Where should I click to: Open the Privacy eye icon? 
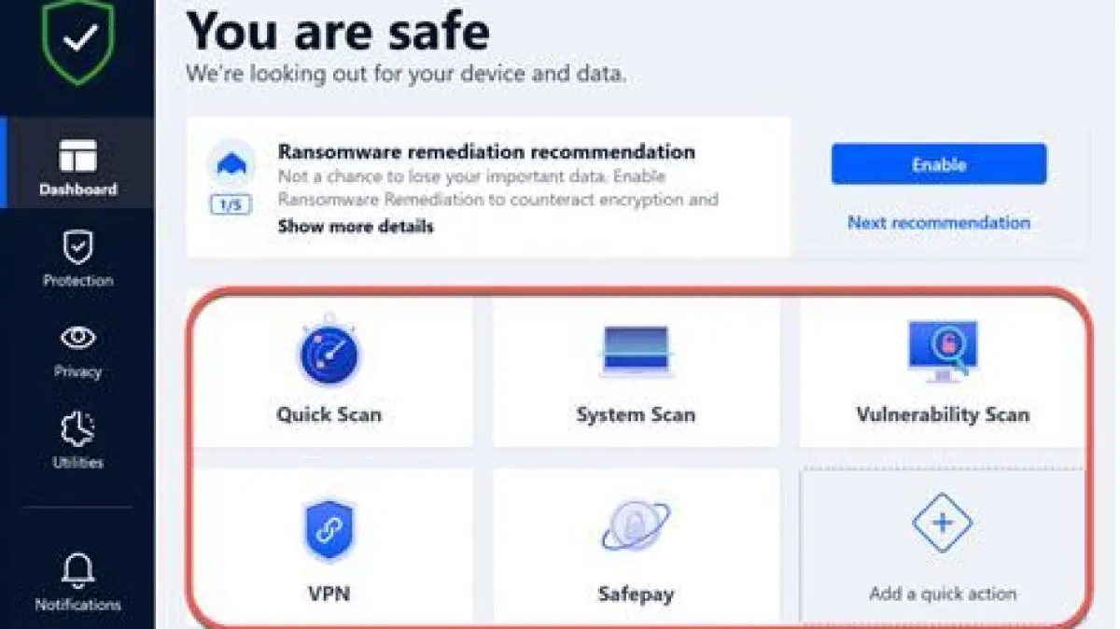(77, 337)
